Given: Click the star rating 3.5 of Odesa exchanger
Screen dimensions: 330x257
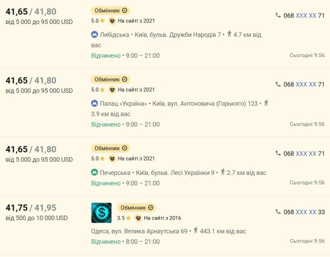Looking at the screenshot, I should point(124,218).
